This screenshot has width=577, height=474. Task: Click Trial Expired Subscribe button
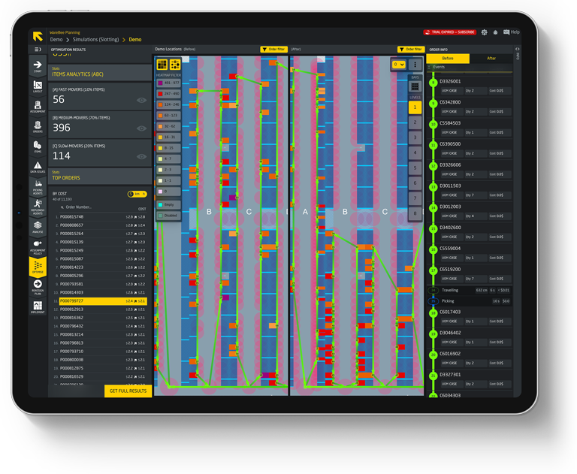450,32
